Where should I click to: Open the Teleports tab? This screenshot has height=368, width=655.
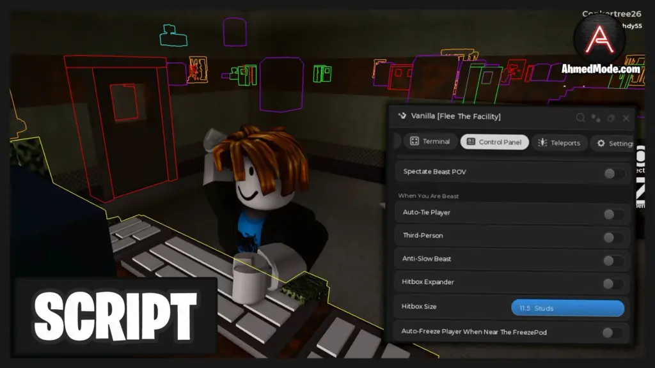click(x=559, y=142)
